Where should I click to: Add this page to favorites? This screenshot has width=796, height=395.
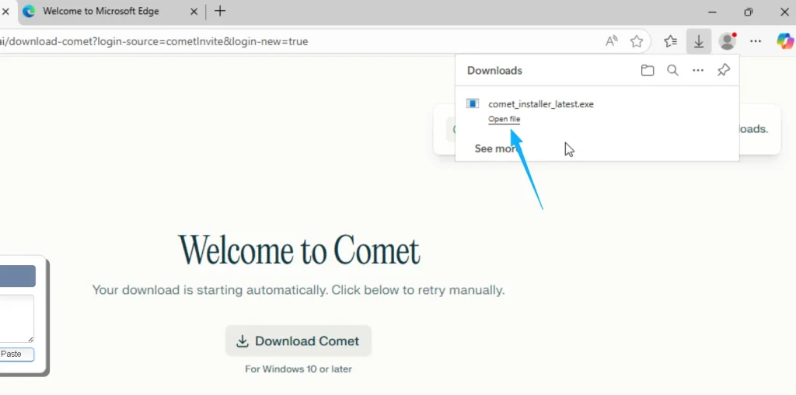[x=637, y=41]
